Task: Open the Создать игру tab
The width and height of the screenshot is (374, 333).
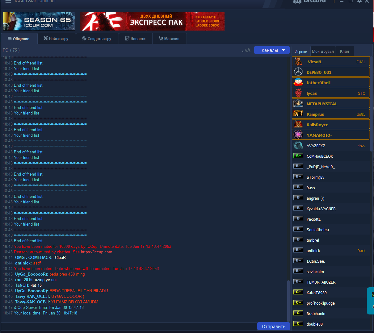Action: 97,39
